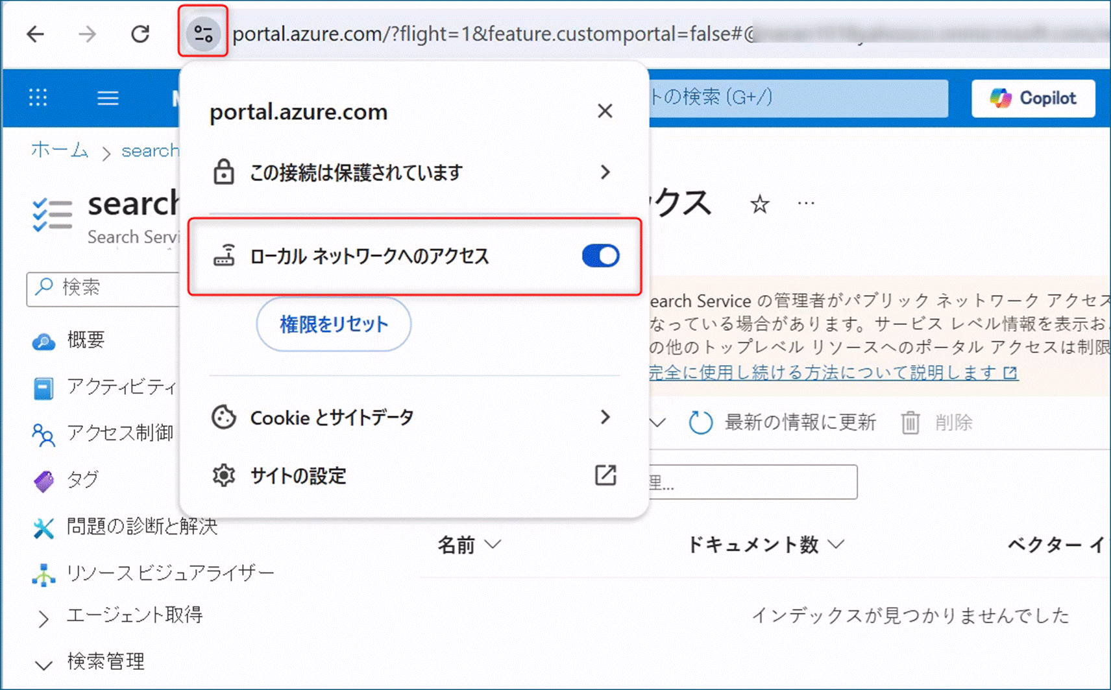1111x690 pixels.
Task: Open the ... overflow menu beside the star
Action: pos(805,202)
